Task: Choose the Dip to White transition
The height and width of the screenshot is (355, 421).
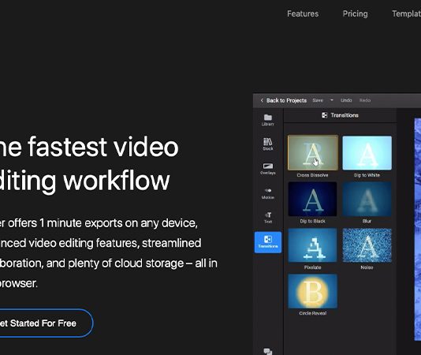Action: click(367, 152)
